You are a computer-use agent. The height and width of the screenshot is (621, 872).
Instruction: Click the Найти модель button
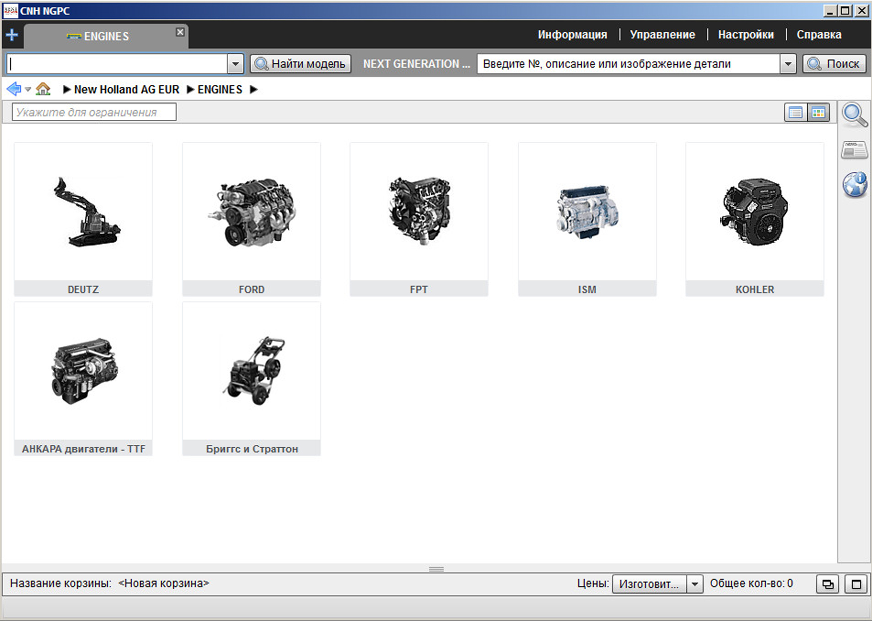click(300, 64)
